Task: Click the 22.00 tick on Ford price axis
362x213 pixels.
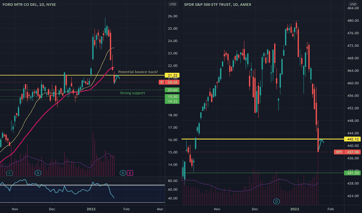Action: (173, 65)
